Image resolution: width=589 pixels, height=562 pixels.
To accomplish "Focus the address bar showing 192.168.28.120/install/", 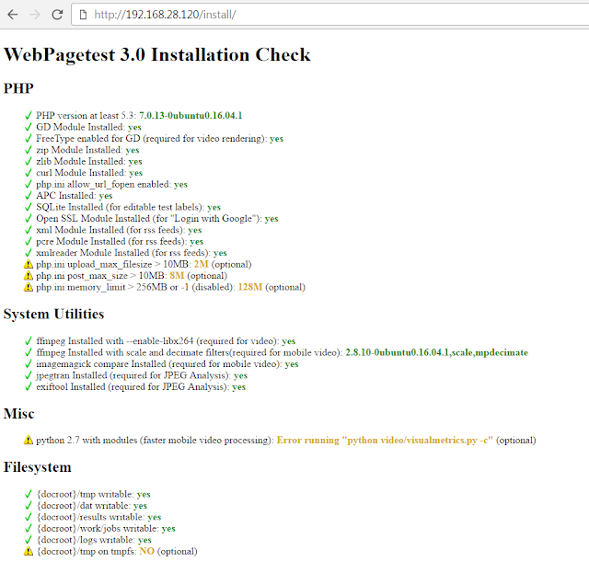I will (330, 15).
